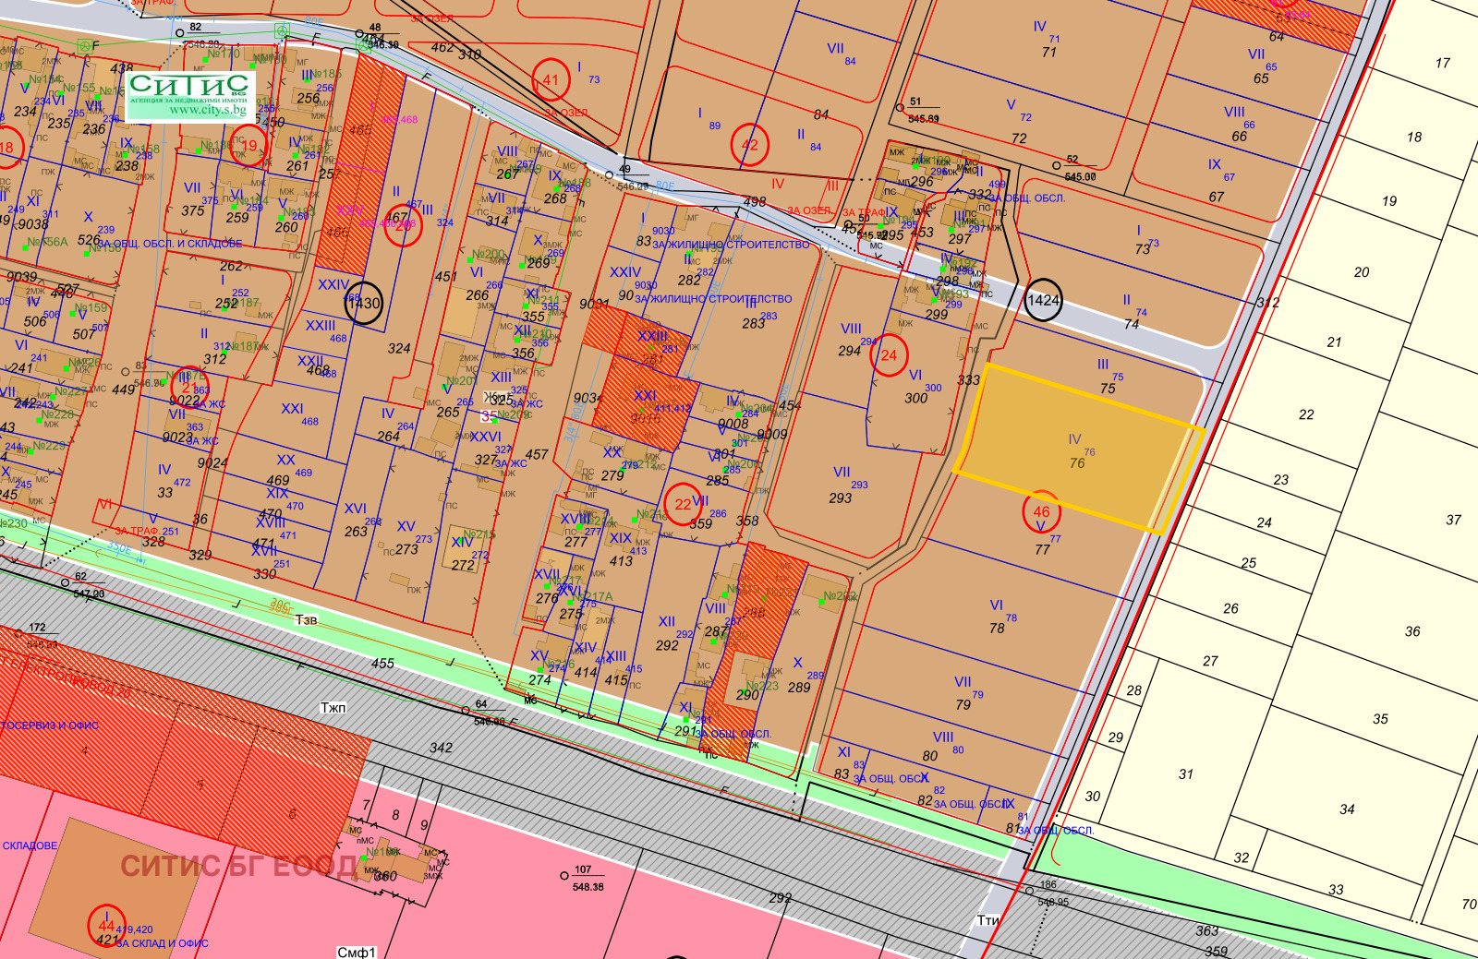
Task: Click the Тзв green zone label
Action: coord(307,620)
